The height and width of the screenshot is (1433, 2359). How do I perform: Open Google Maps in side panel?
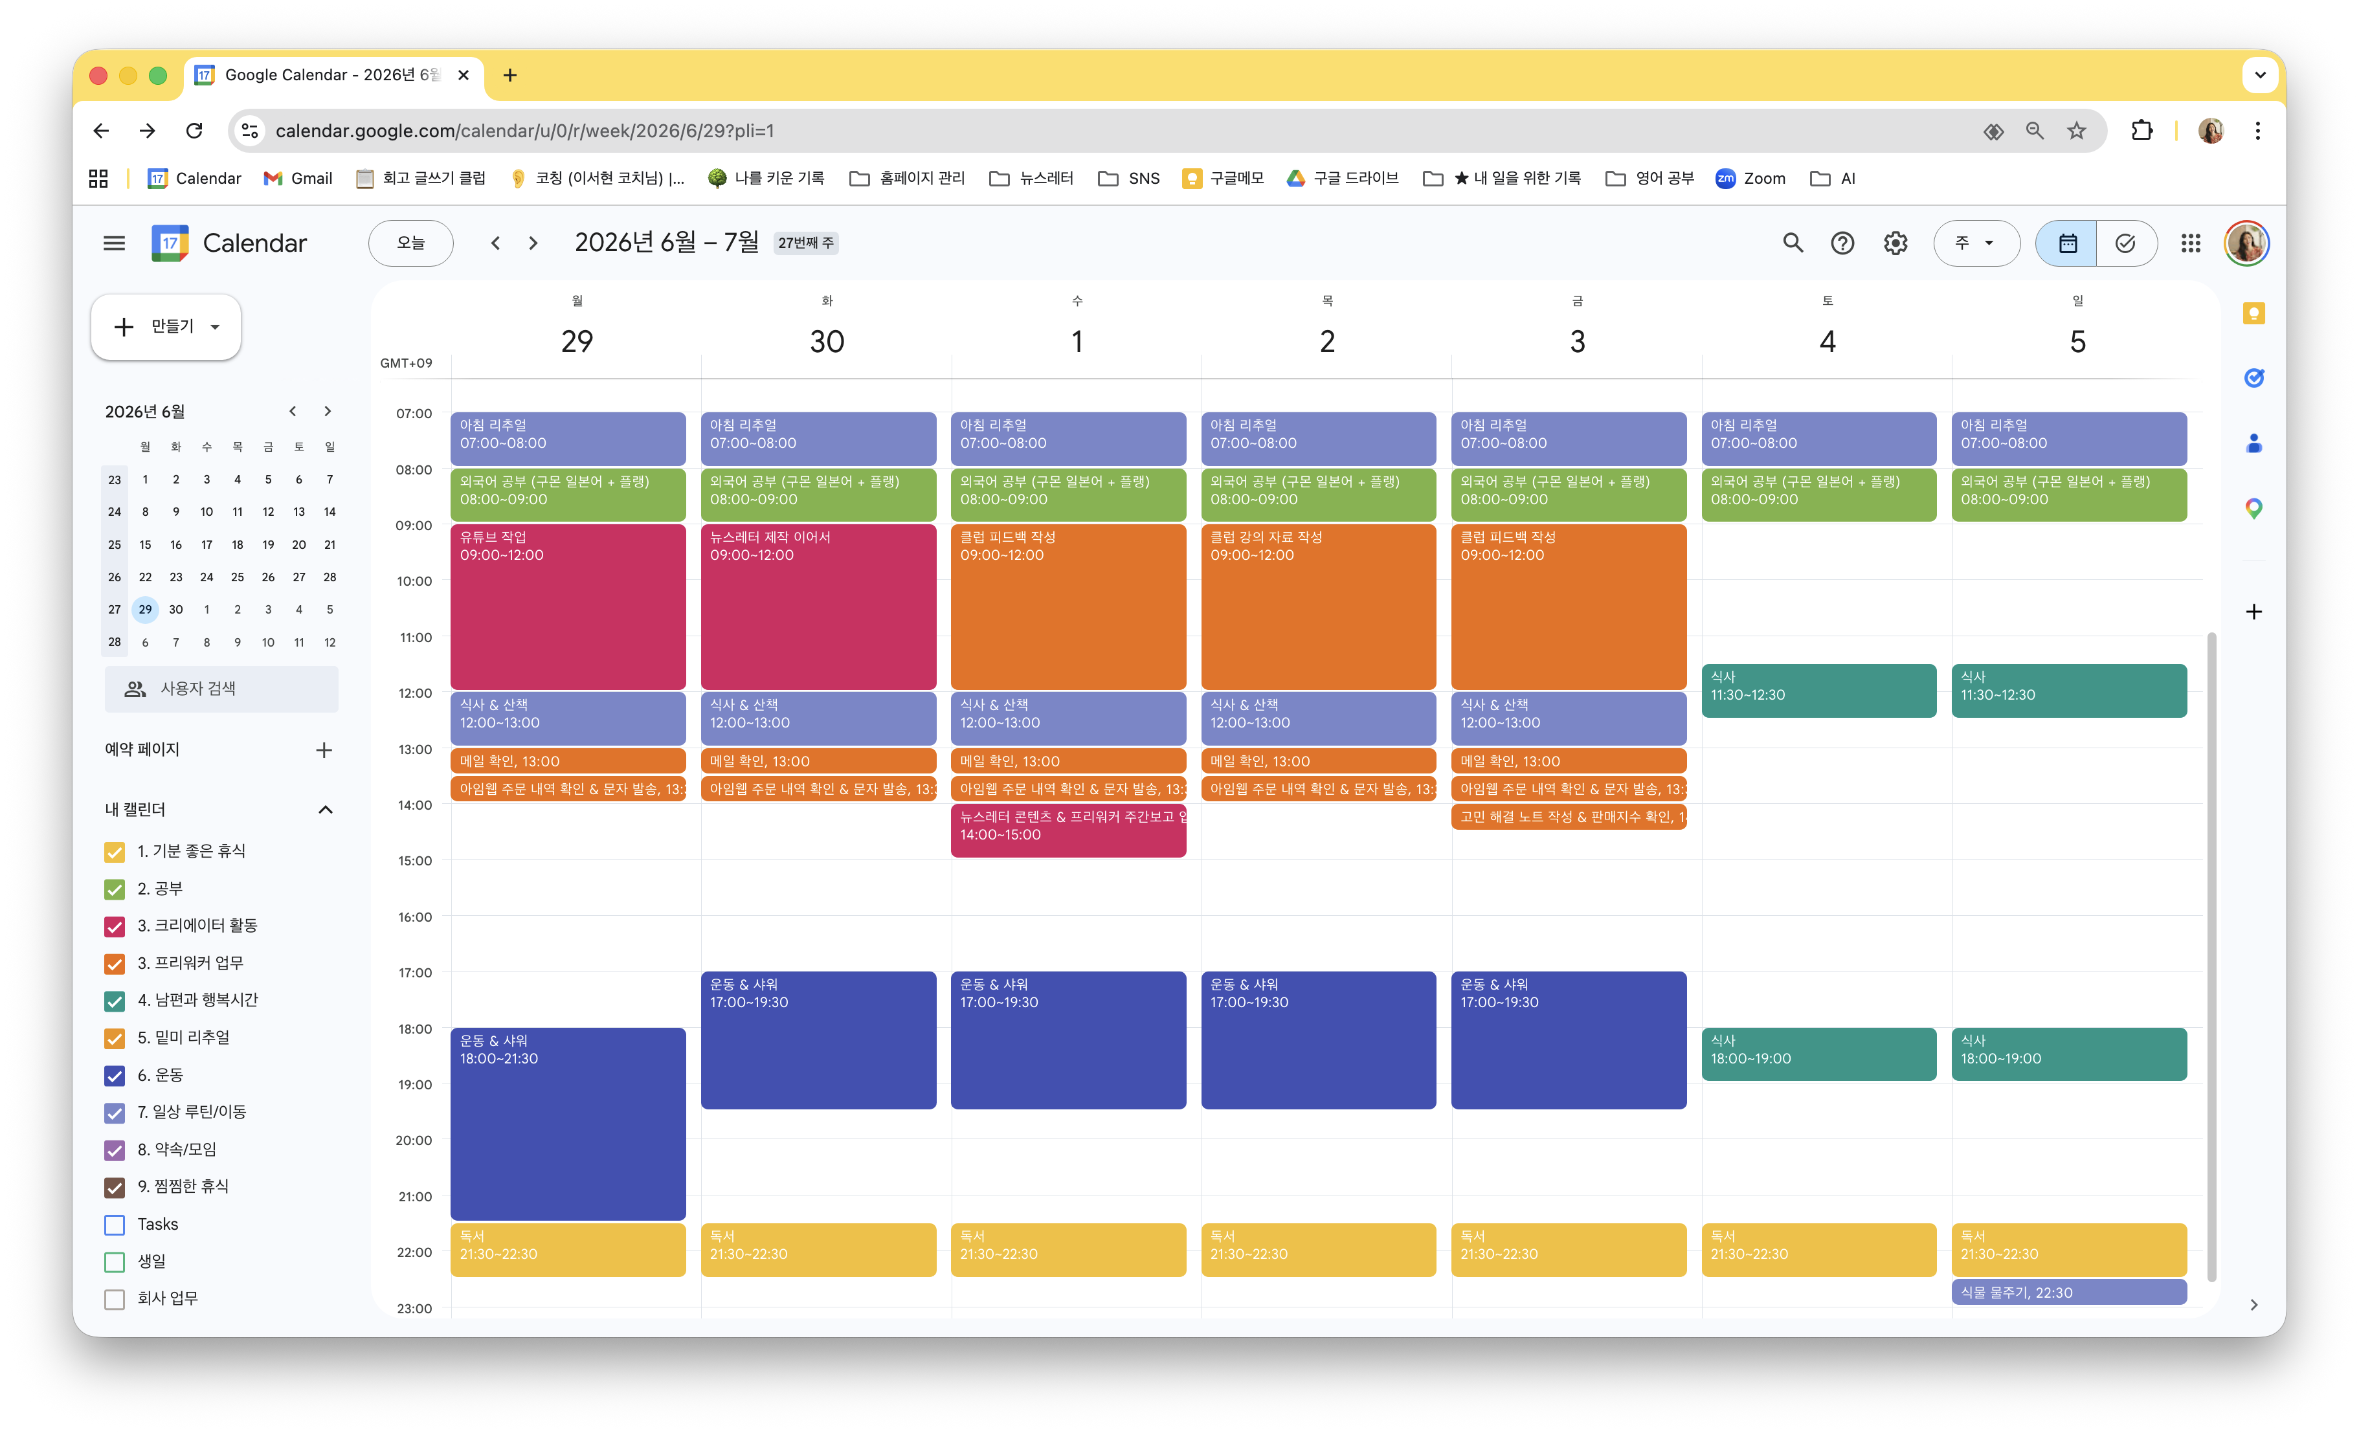click(2253, 508)
